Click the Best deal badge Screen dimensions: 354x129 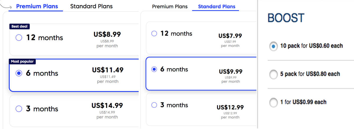(x=19, y=26)
